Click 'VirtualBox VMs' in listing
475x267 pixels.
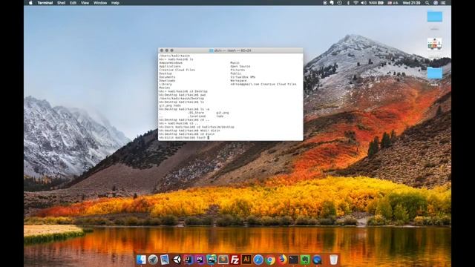(x=243, y=77)
